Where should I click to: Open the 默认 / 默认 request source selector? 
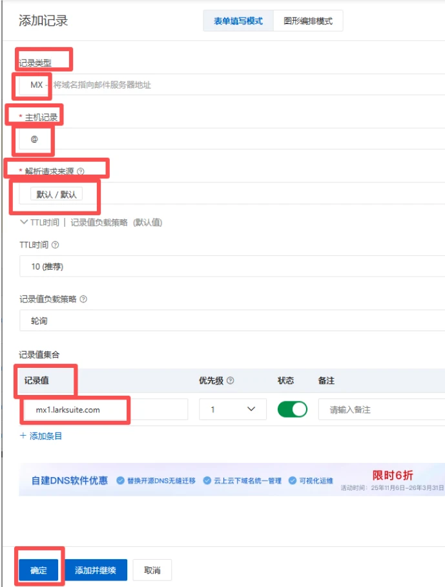click(x=232, y=193)
